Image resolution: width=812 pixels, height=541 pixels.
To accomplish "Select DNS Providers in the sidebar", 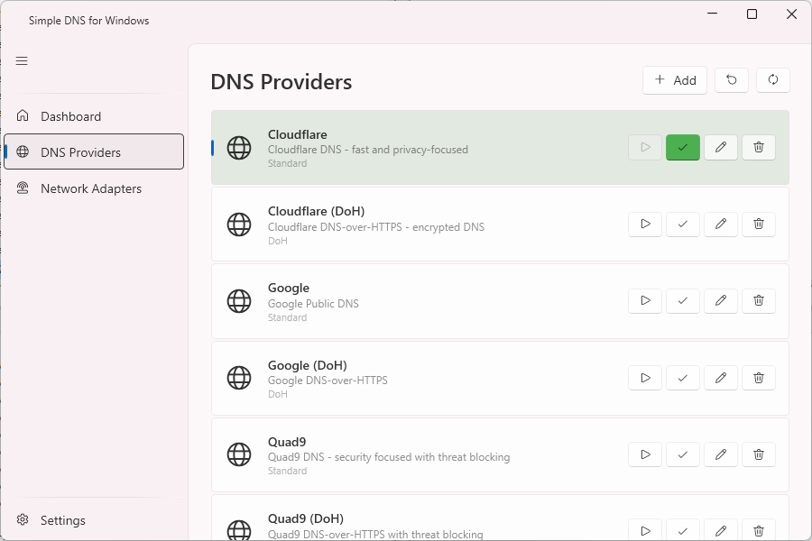I will coord(94,151).
